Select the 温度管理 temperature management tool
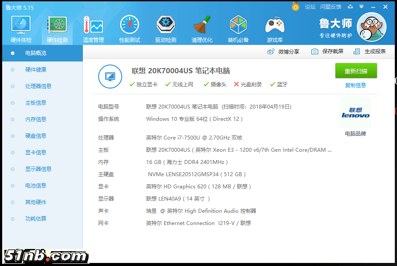Image resolution: width=397 pixels, height=266 pixels. 93,28
